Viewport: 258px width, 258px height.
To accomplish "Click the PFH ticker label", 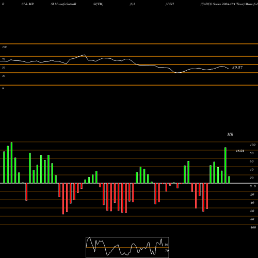I will [x=170, y=4].
